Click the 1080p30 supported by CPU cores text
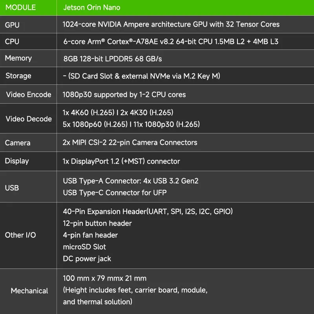This screenshot has height=314, width=314. 124,95
